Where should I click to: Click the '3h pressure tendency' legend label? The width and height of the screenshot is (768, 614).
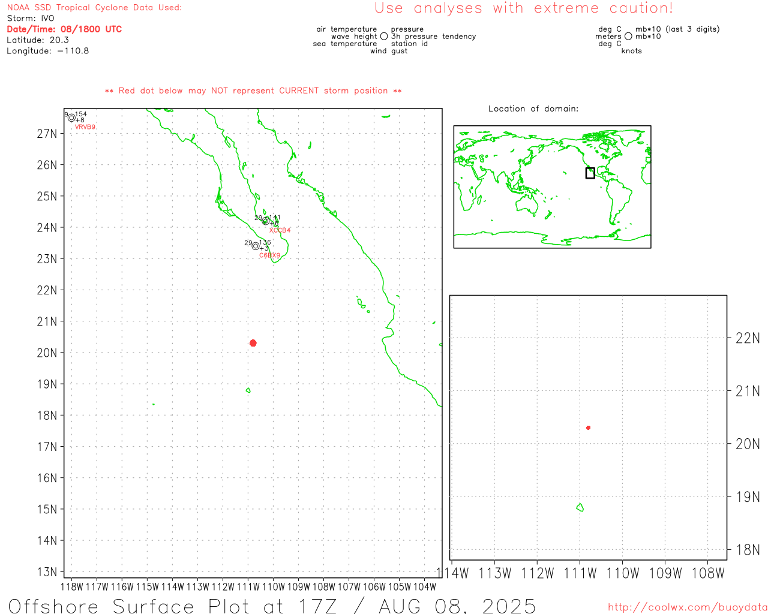click(x=433, y=37)
